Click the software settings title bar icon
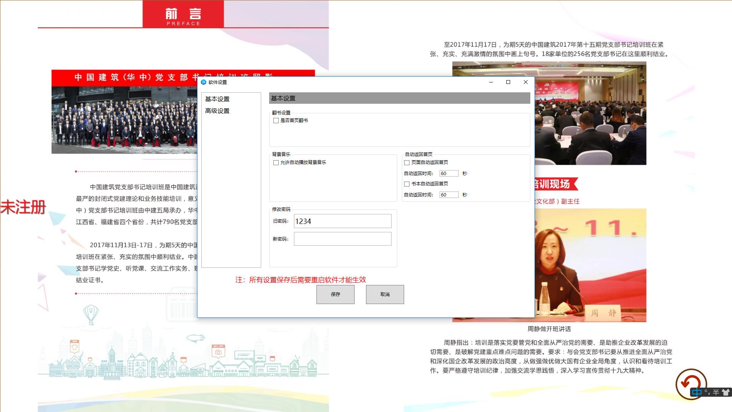Viewport: 732px width, 412px height. click(204, 82)
